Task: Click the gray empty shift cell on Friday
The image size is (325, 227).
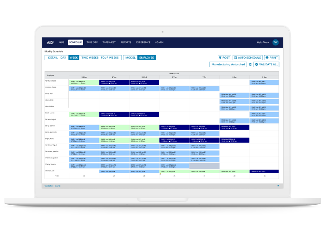Action: coord(204,165)
